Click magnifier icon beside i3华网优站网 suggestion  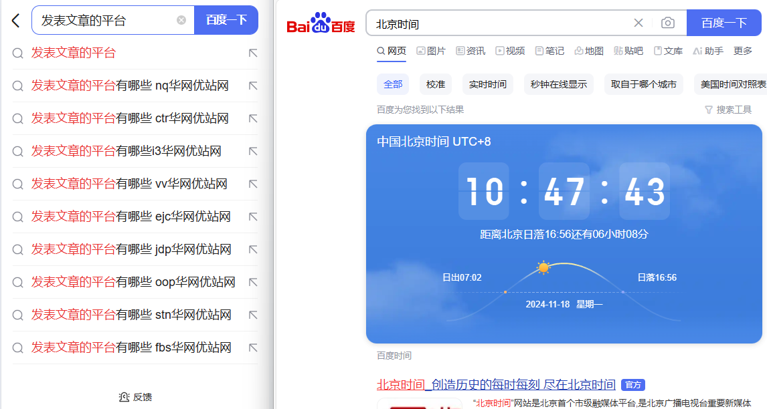tap(17, 152)
